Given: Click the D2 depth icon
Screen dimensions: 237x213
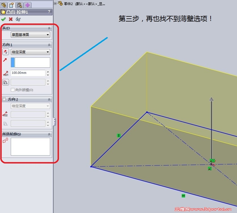Looking at the screenshot, I should tap(5, 114).
